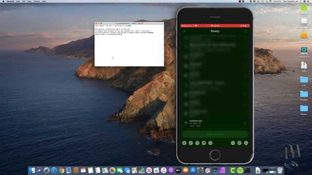This screenshot has height=175, width=312.
Task: Open App Store from the Dock
Action: point(193,170)
